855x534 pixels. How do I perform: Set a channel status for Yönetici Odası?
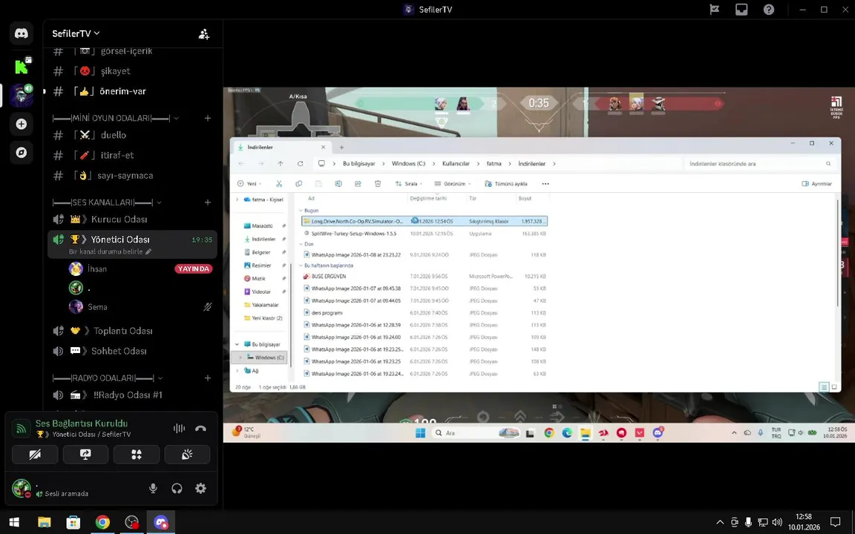click(110, 251)
